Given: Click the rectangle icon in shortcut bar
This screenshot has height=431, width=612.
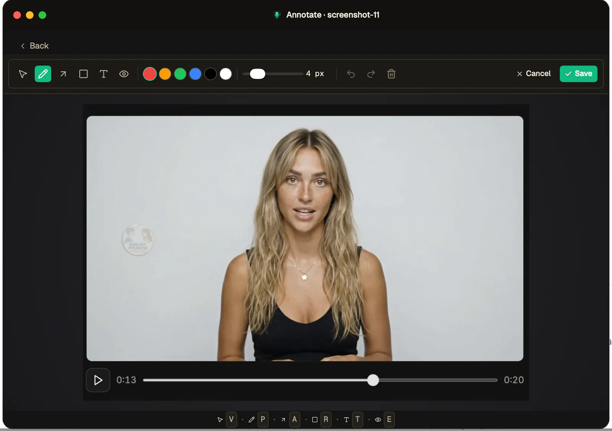Looking at the screenshot, I should tap(315, 420).
